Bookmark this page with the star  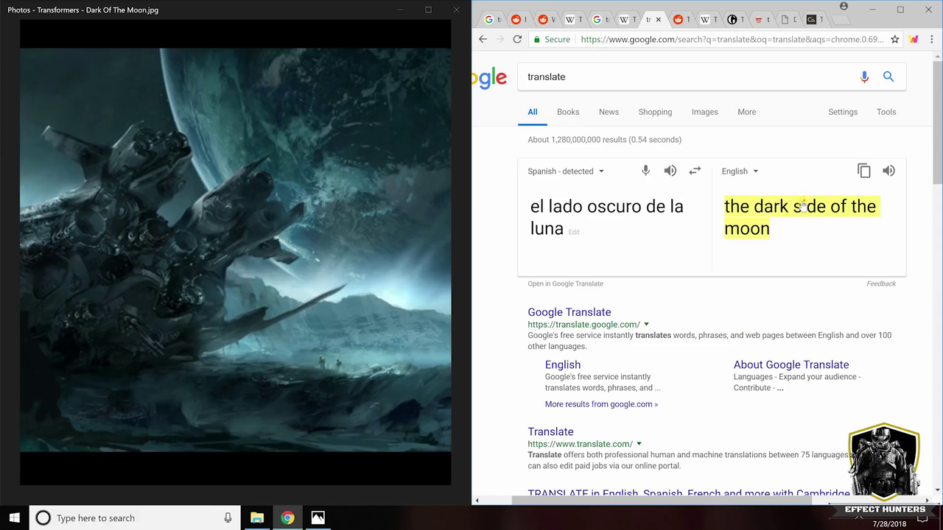(894, 40)
